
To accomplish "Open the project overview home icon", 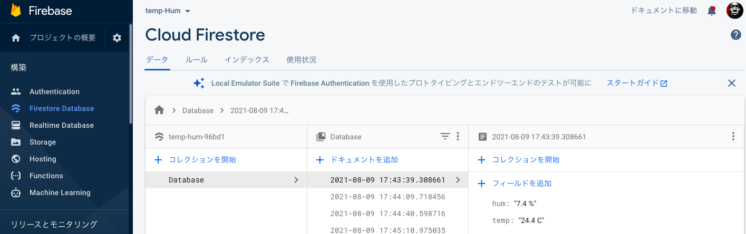I will [16, 38].
